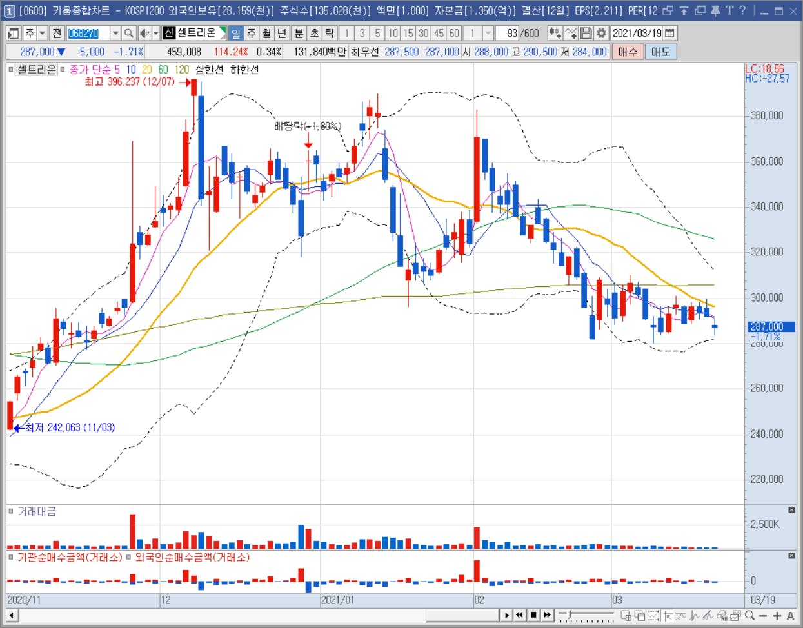Expand the stock code dropdown arrow

115,33
